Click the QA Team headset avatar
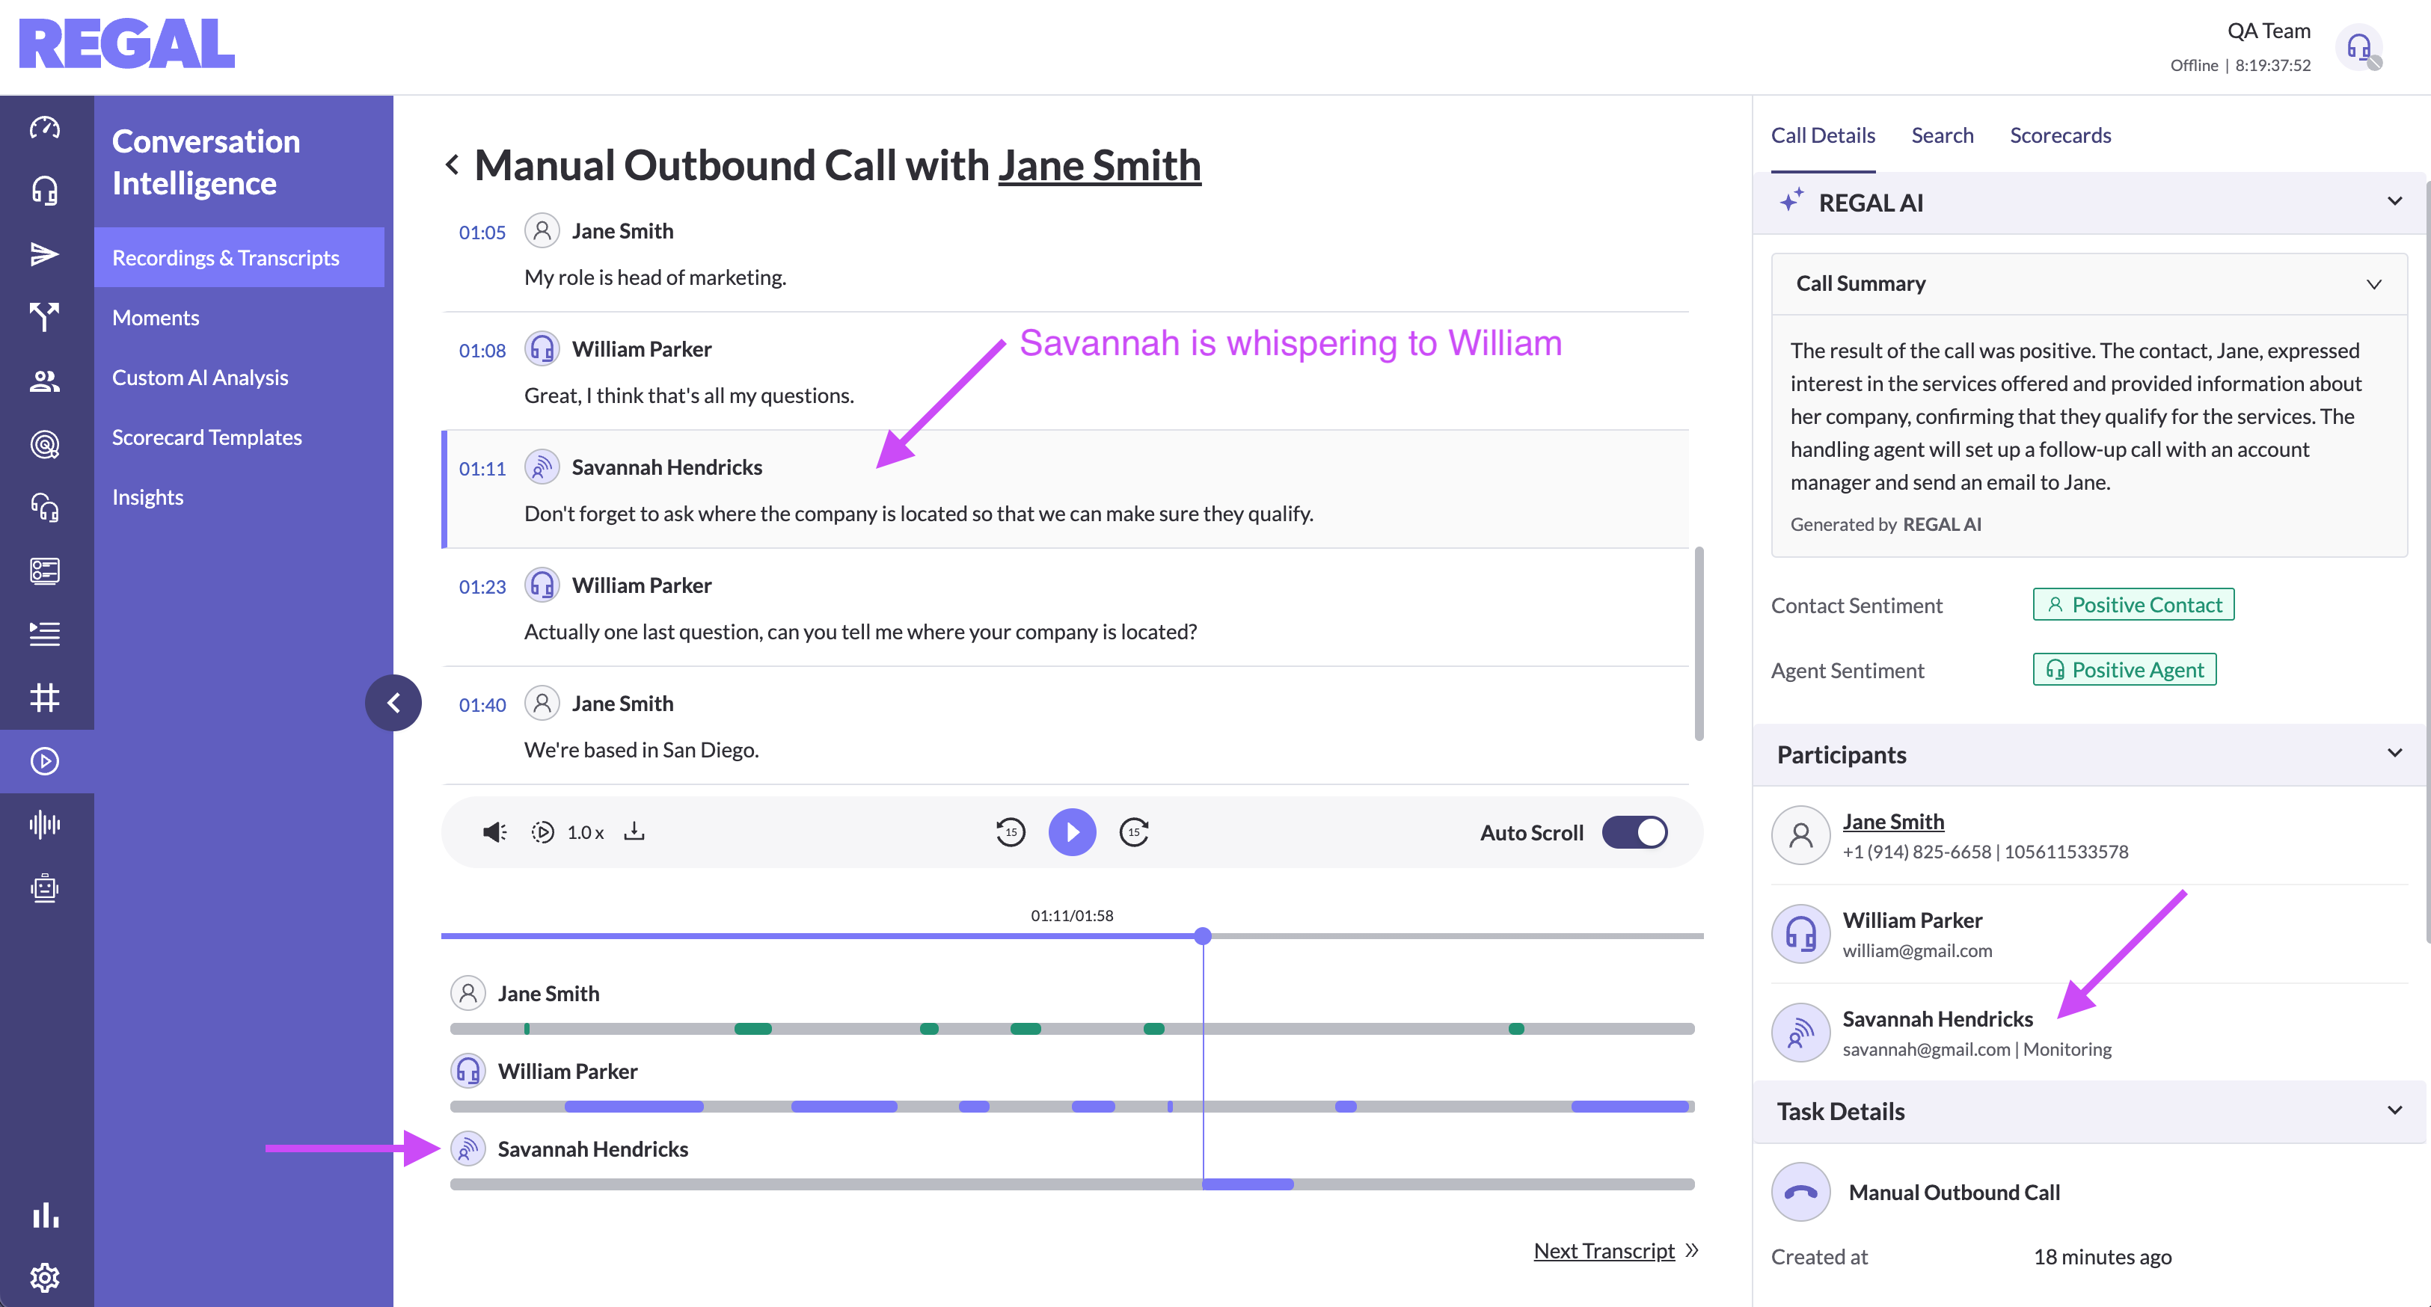Image resolution: width=2431 pixels, height=1307 pixels. coord(2359,47)
